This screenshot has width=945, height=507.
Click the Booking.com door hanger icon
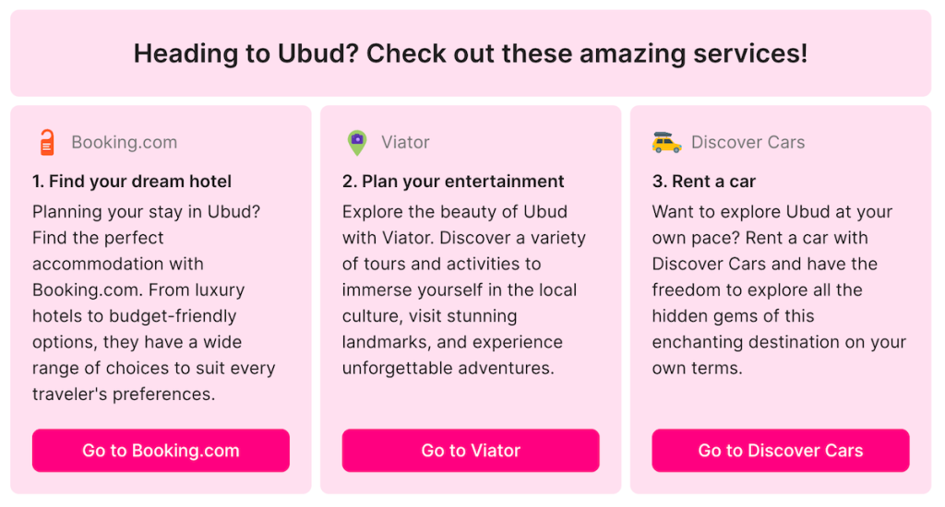[47, 143]
